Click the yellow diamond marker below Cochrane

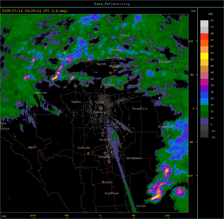click(x=88, y=153)
